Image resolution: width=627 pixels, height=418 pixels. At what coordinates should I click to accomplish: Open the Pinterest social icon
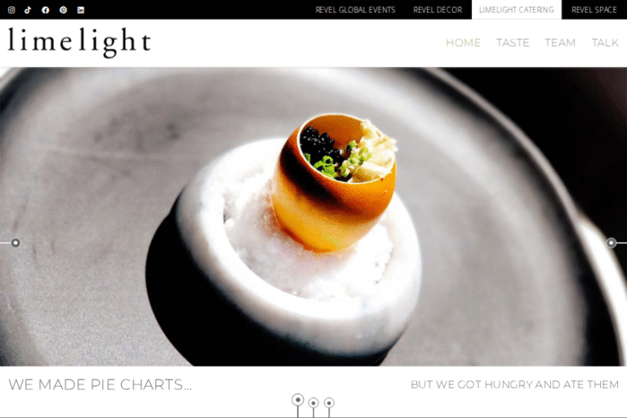(x=63, y=10)
